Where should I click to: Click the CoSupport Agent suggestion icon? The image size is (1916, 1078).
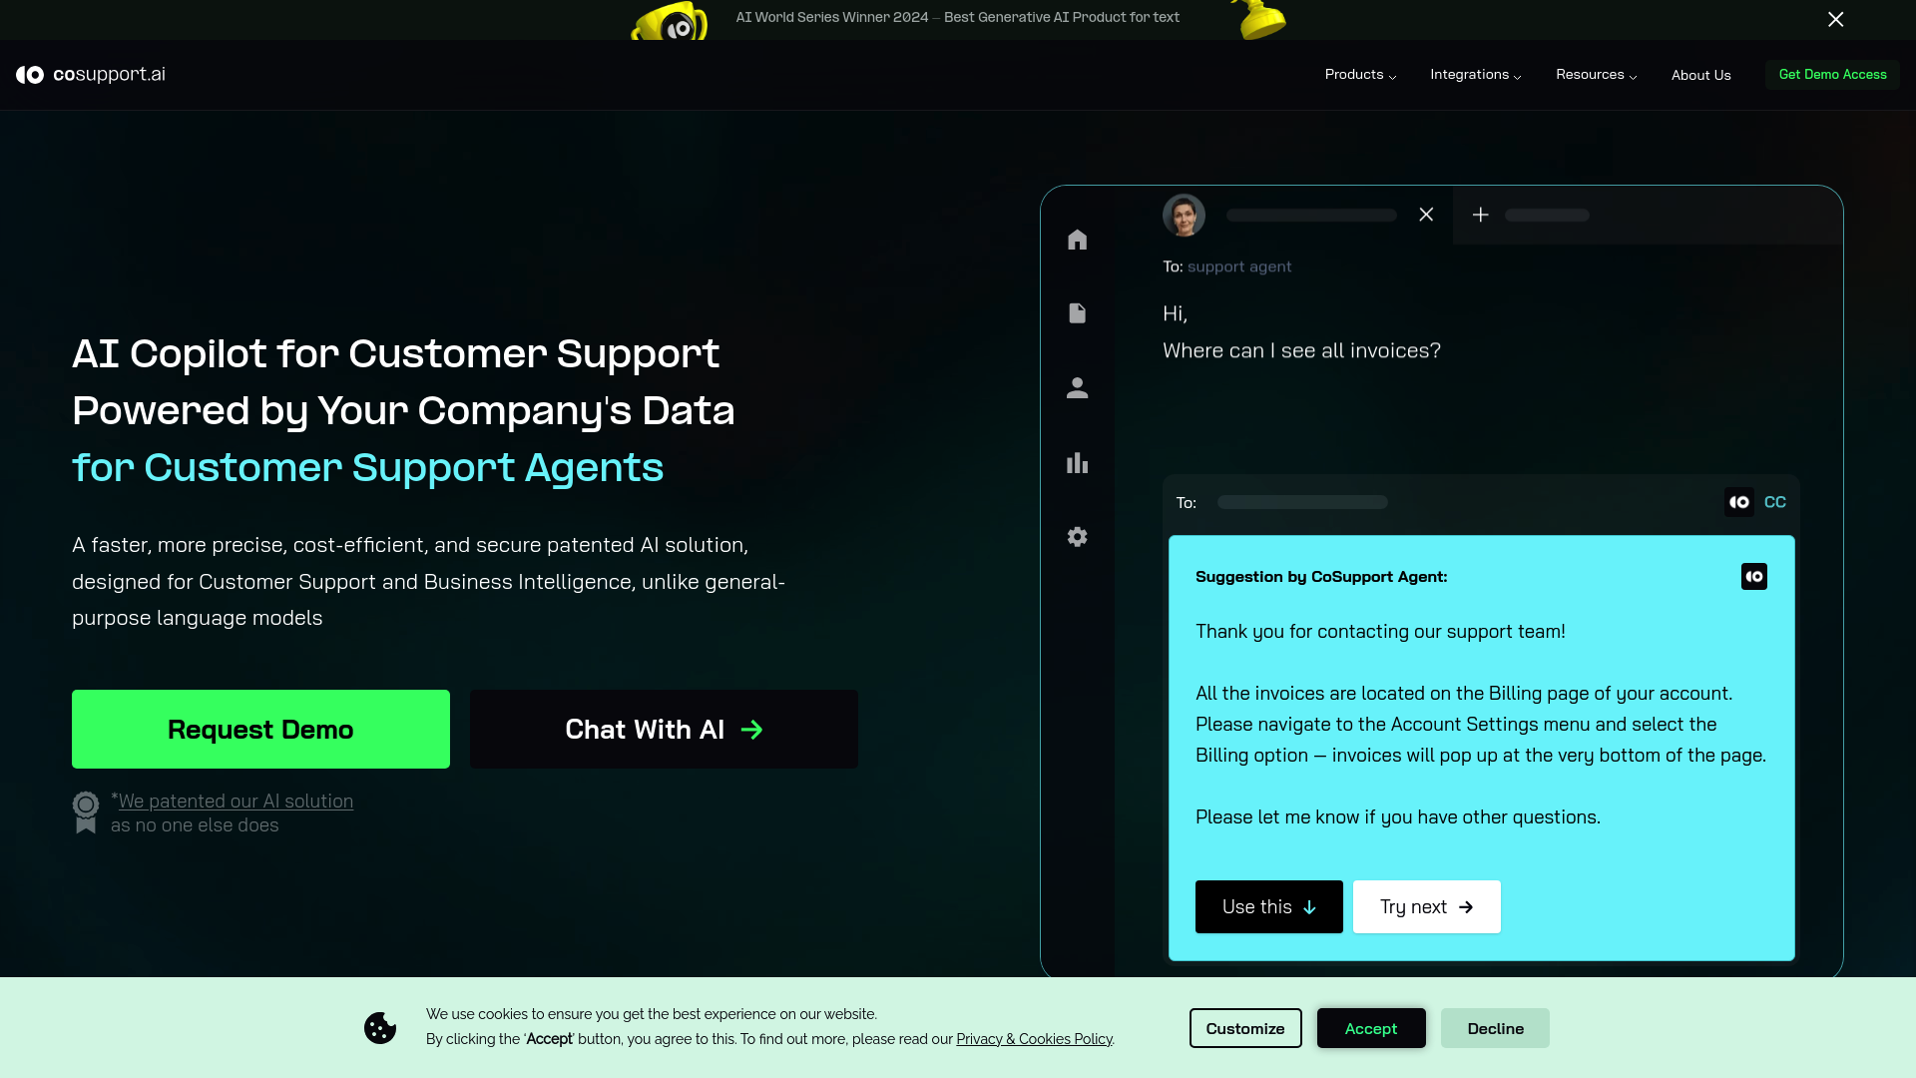point(1754,577)
